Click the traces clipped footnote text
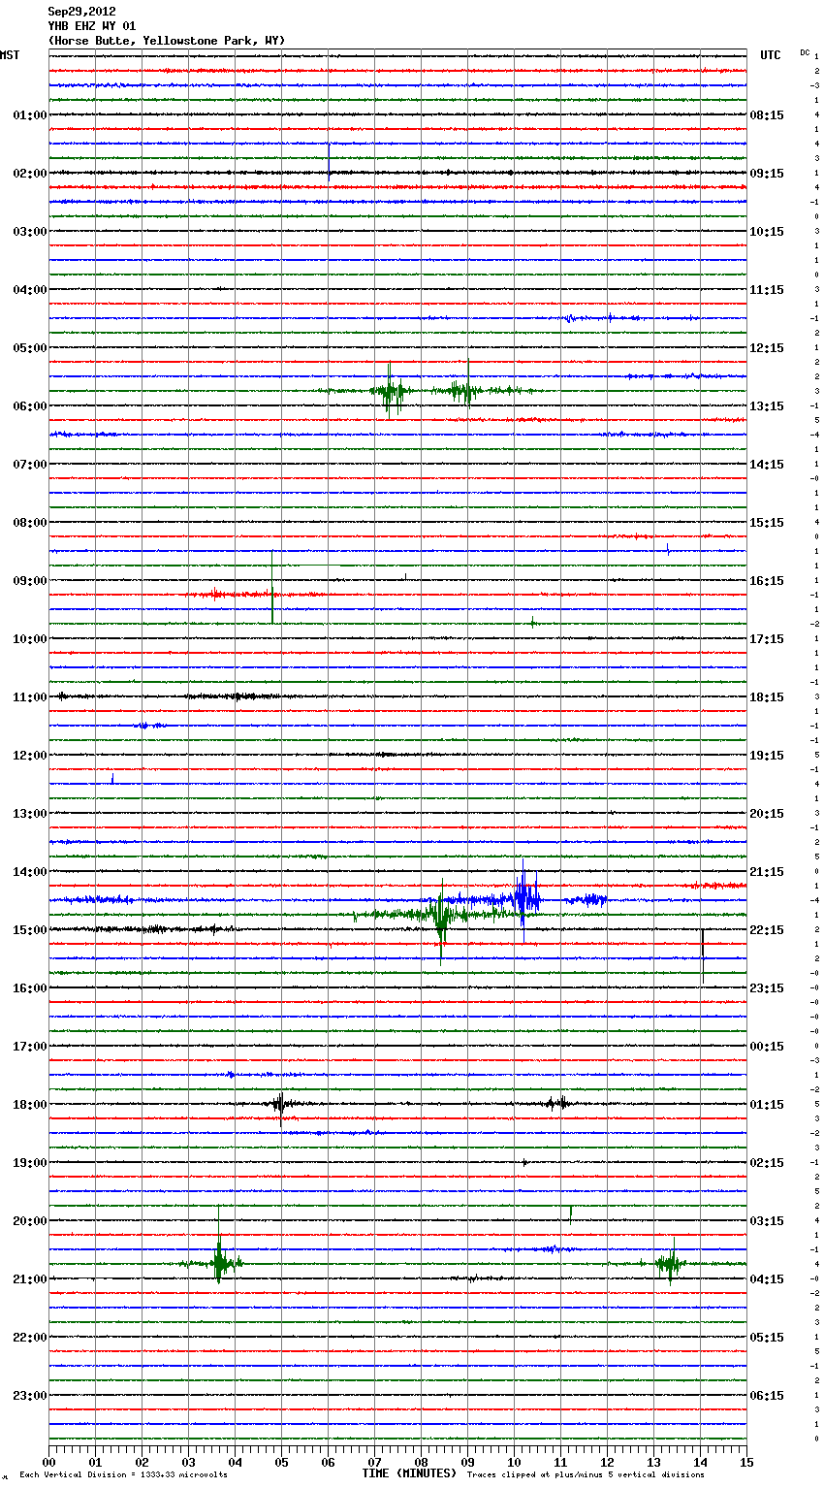824x1488 pixels. pos(586,1475)
